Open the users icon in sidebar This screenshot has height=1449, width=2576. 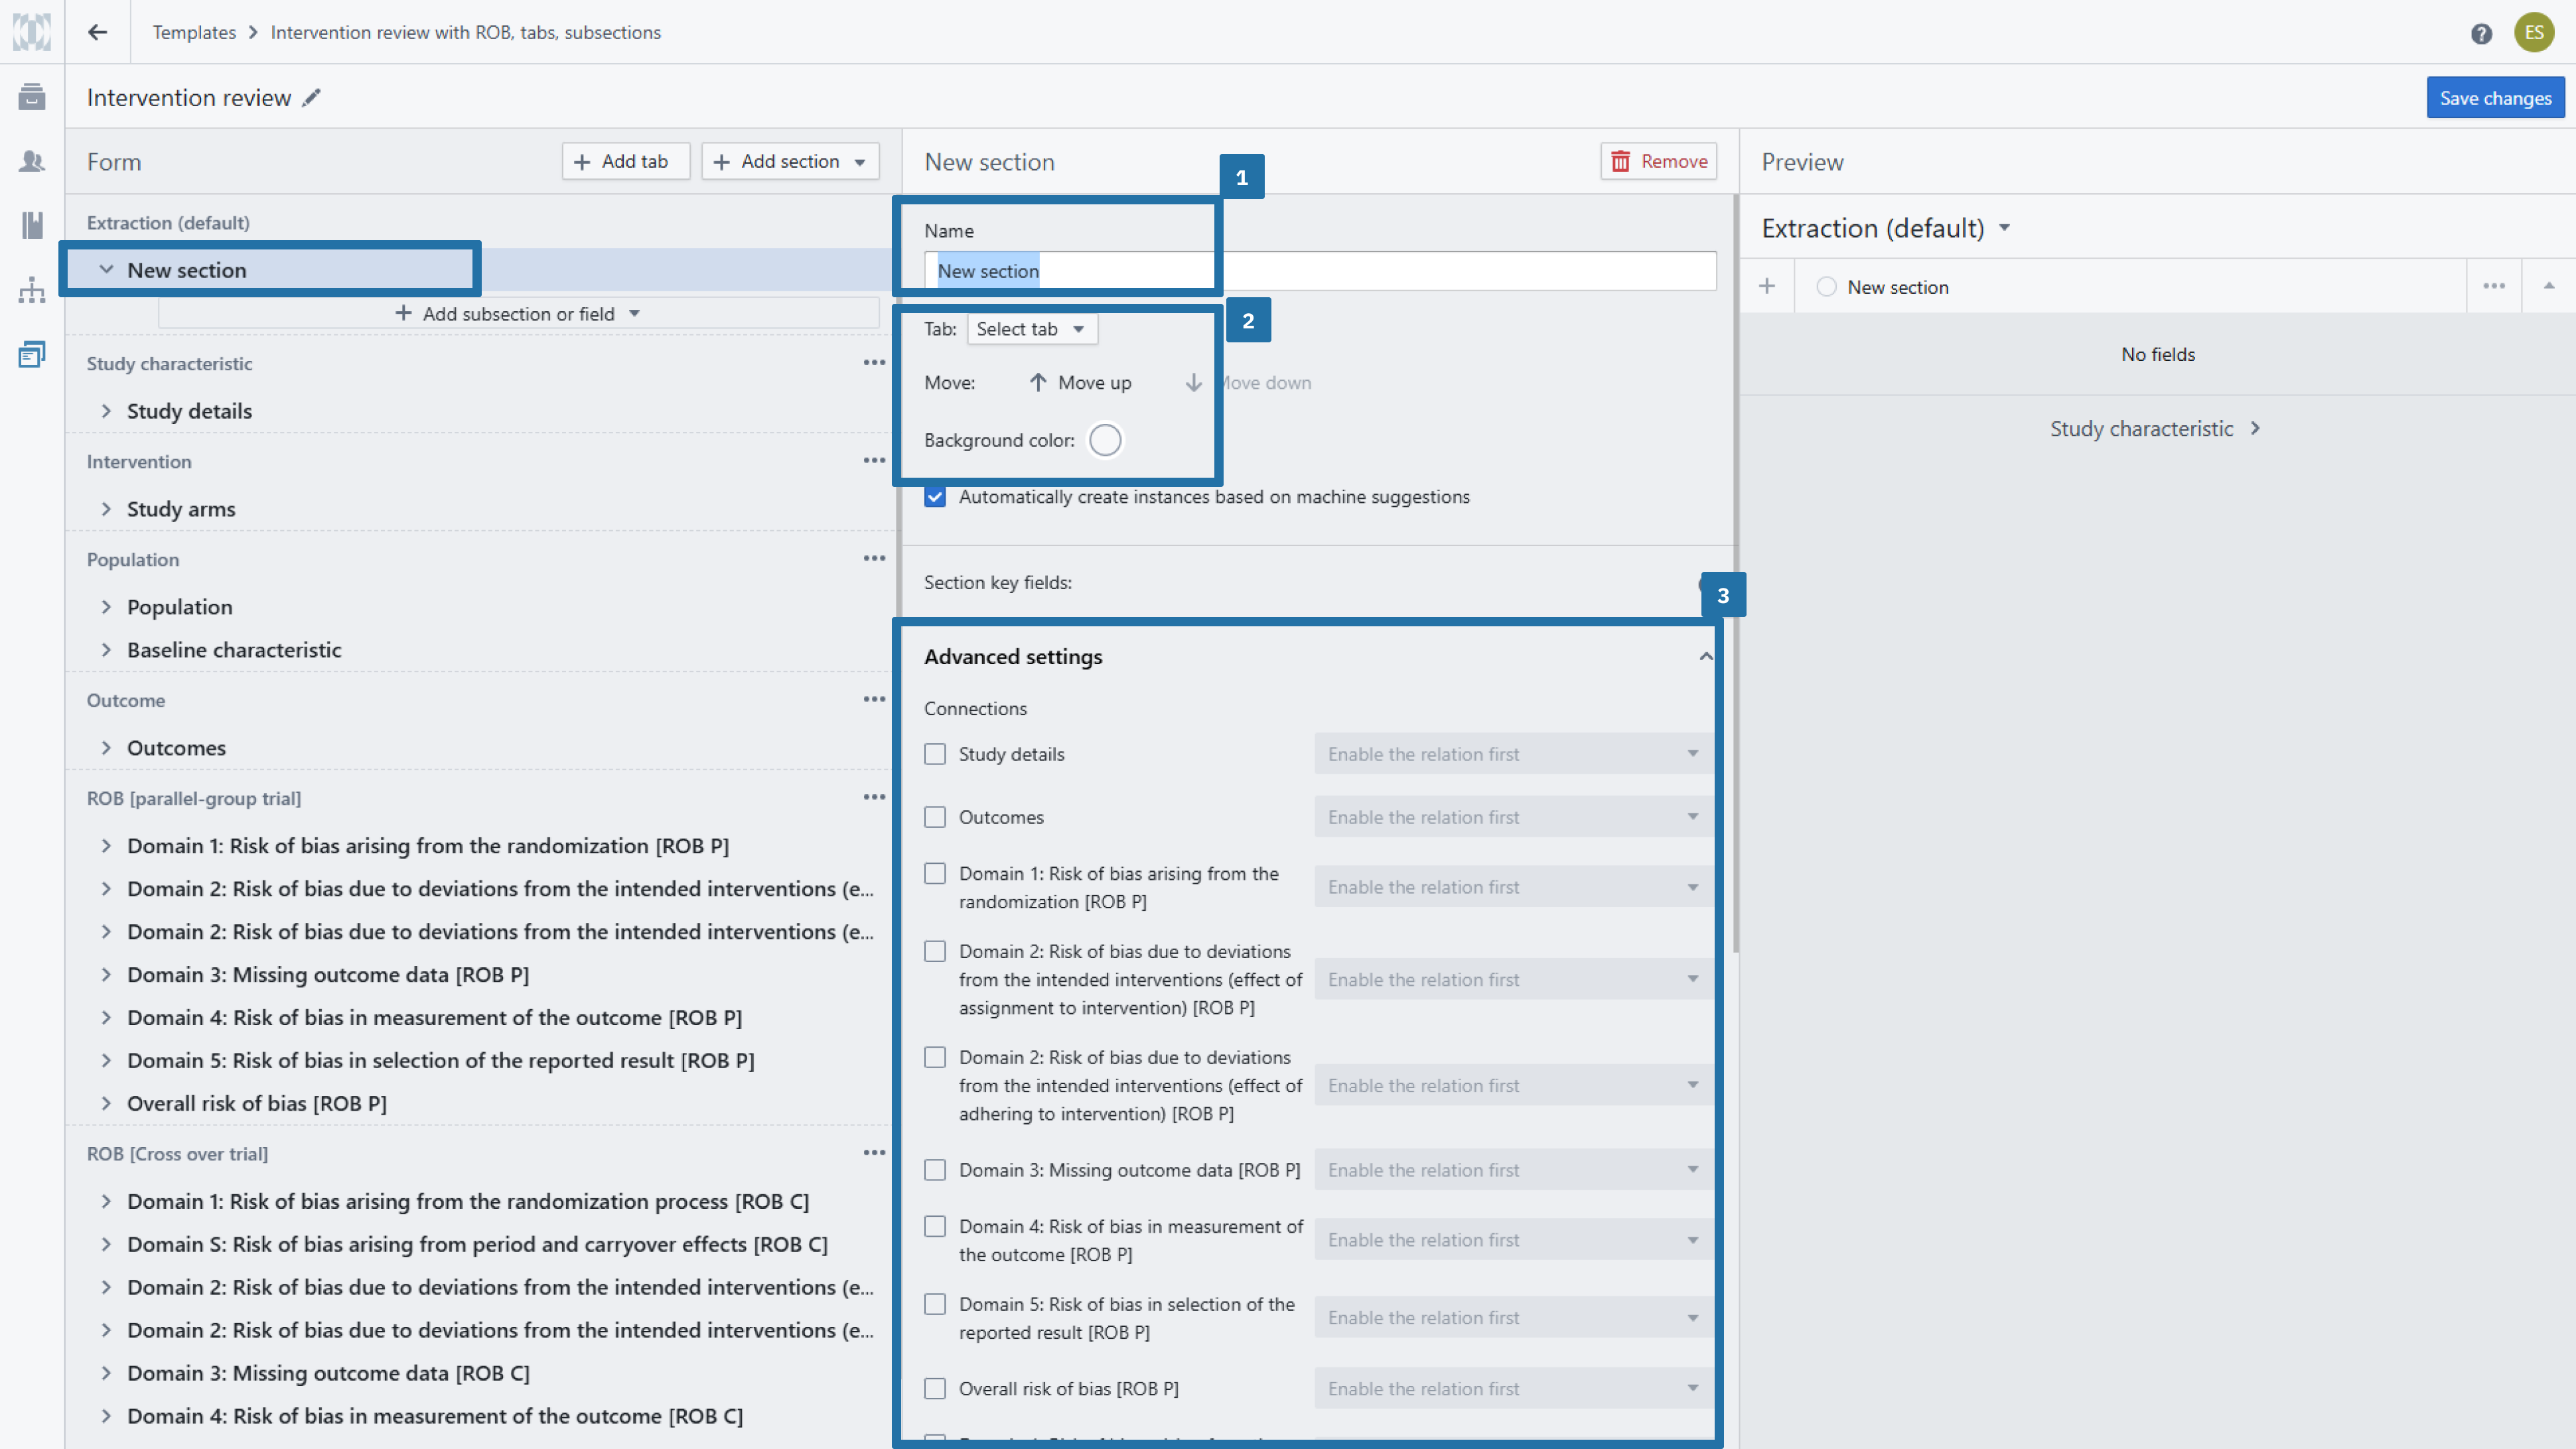coord(32,161)
